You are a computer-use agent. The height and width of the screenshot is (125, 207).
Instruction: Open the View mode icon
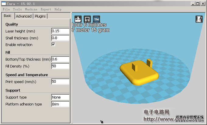click(199, 19)
